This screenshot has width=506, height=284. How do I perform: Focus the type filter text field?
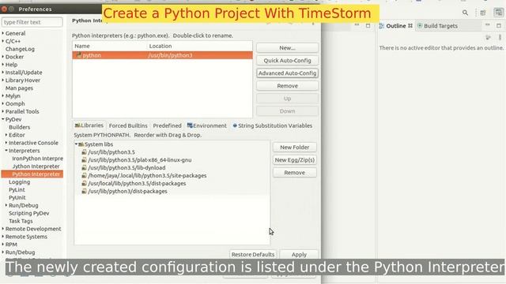click(32, 22)
